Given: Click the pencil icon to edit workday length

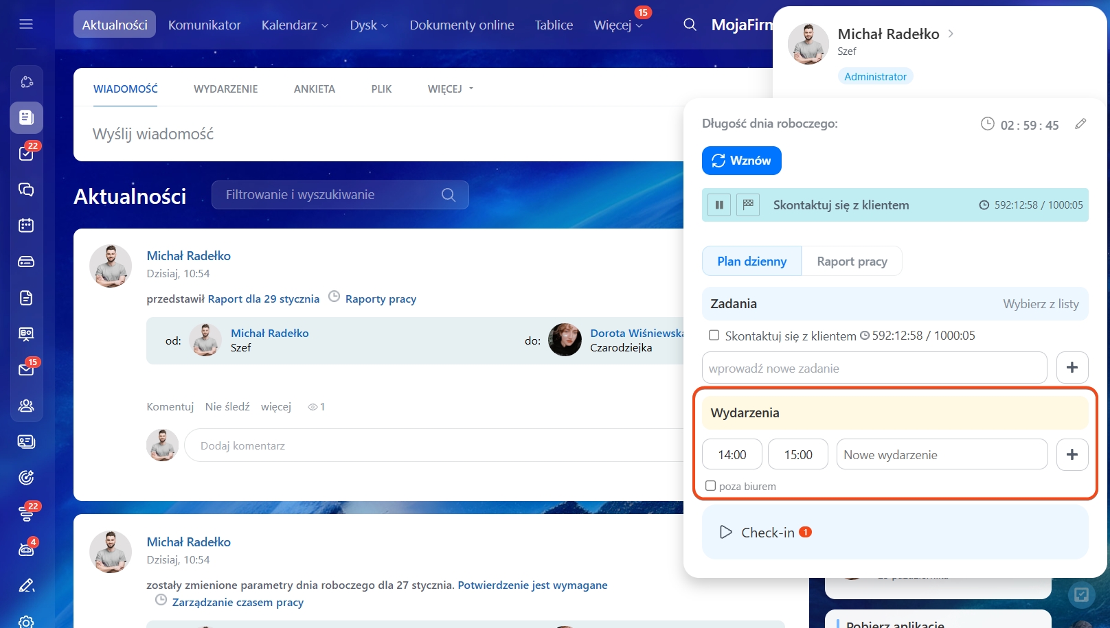Looking at the screenshot, I should [x=1080, y=124].
